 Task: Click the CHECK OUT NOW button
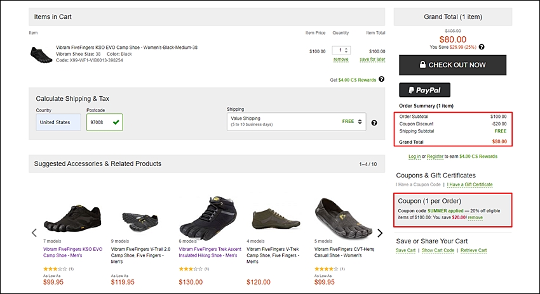pyautogui.click(x=452, y=65)
